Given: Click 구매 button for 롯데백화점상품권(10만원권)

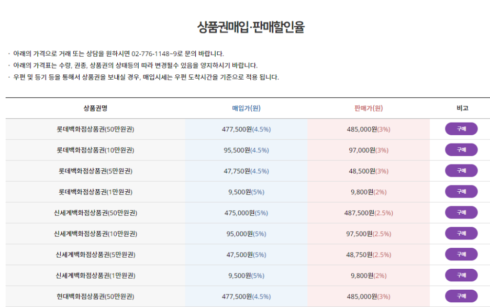Looking at the screenshot, I should (461, 150).
